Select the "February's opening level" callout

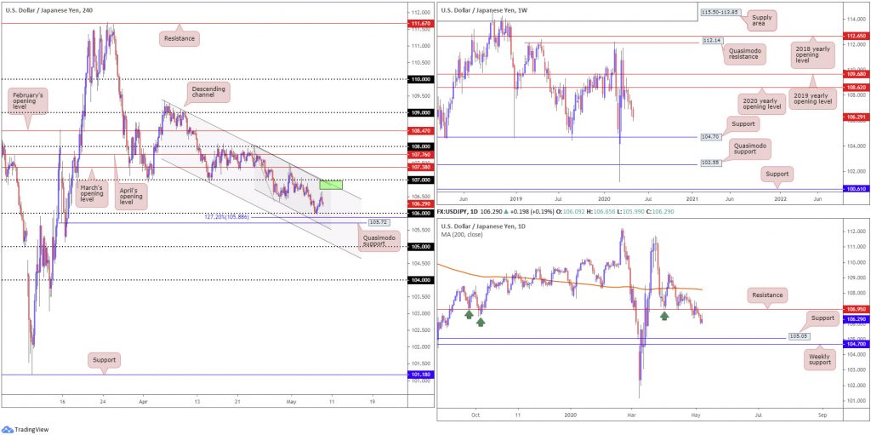pyautogui.click(x=28, y=103)
